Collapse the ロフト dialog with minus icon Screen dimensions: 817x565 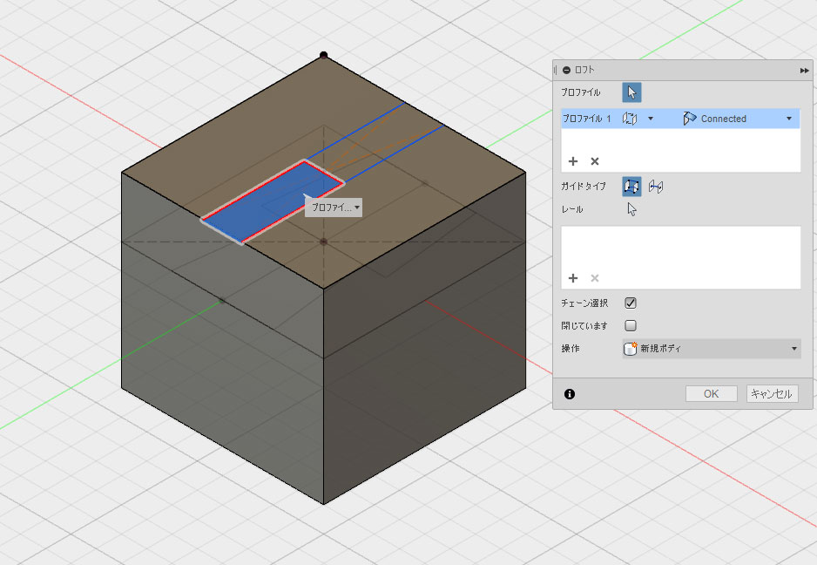[567, 70]
